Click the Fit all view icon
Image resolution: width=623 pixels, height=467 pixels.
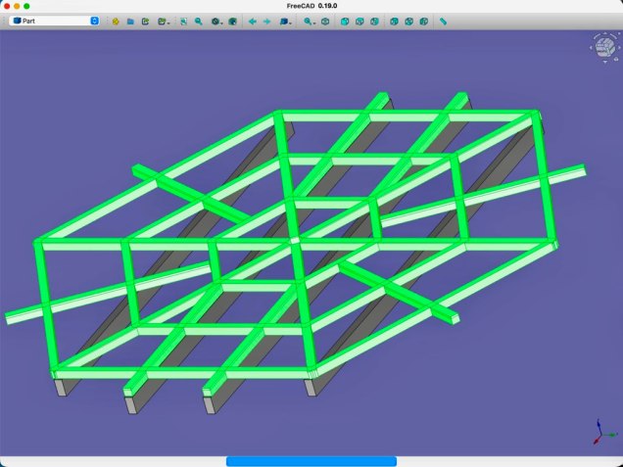click(183, 21)
